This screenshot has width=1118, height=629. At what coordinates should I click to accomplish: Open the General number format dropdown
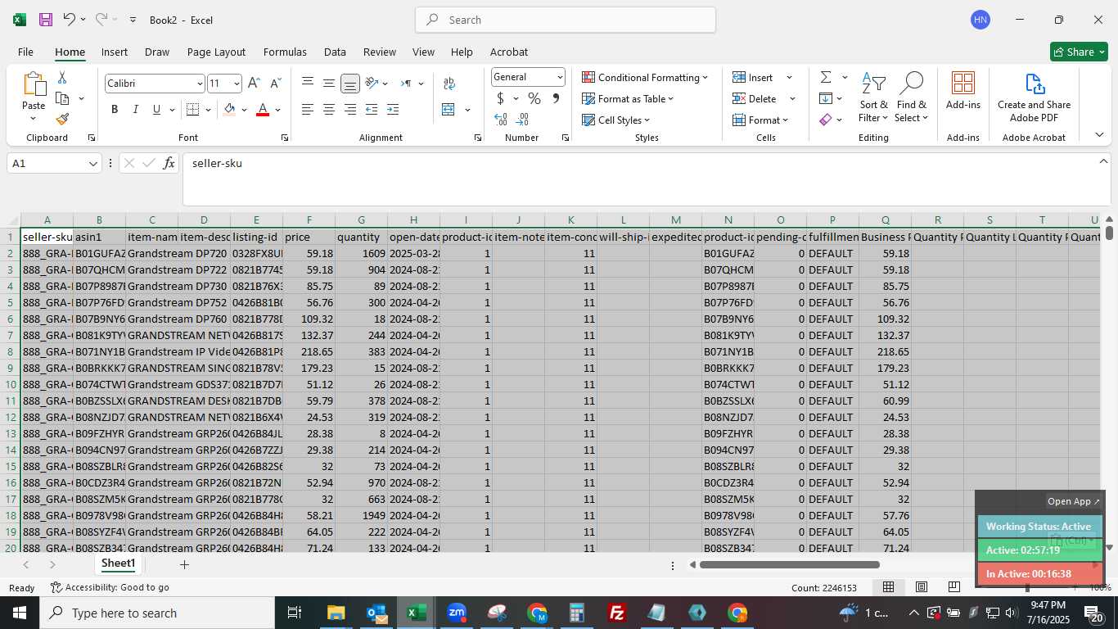point(560,77)
